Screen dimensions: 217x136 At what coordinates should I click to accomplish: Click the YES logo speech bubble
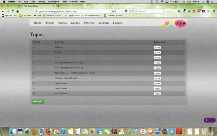coord(181,24)
